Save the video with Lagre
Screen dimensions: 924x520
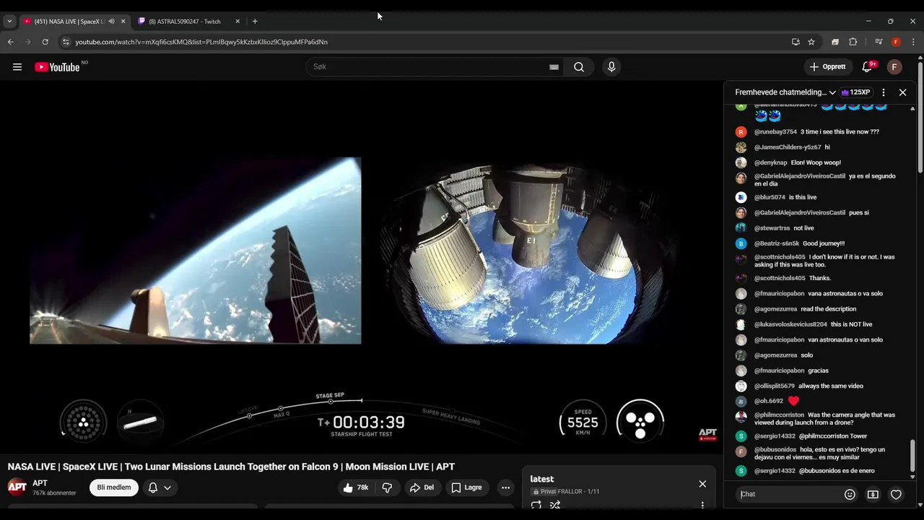(466, 487)
